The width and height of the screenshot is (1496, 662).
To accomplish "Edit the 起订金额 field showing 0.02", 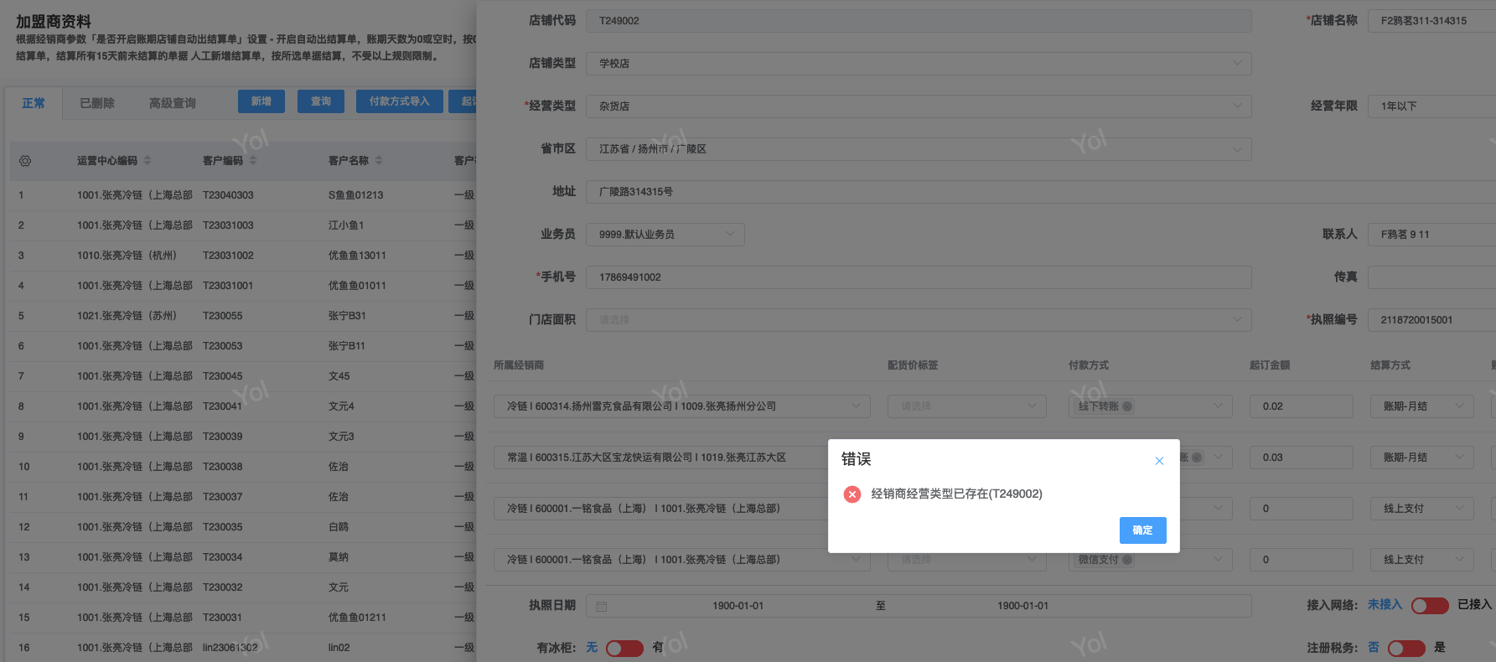I will click(x=1302, y=406).
